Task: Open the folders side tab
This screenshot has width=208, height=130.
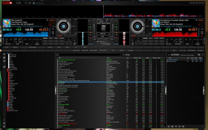Action: [56, 90]
